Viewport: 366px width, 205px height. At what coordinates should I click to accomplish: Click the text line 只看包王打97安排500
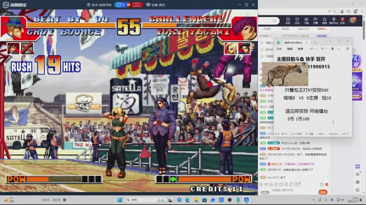pyautogui.click(x=307, y=90)
